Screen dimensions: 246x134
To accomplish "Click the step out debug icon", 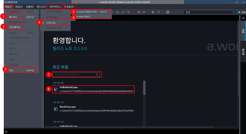I will [129, 12].
